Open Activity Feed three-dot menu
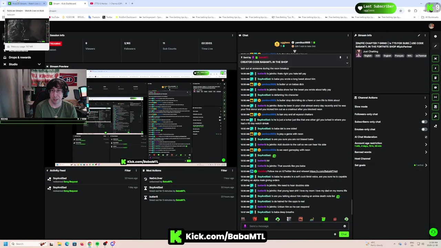Screen dimensions: 441x248 pyautogui.click(x=136, y=170)
